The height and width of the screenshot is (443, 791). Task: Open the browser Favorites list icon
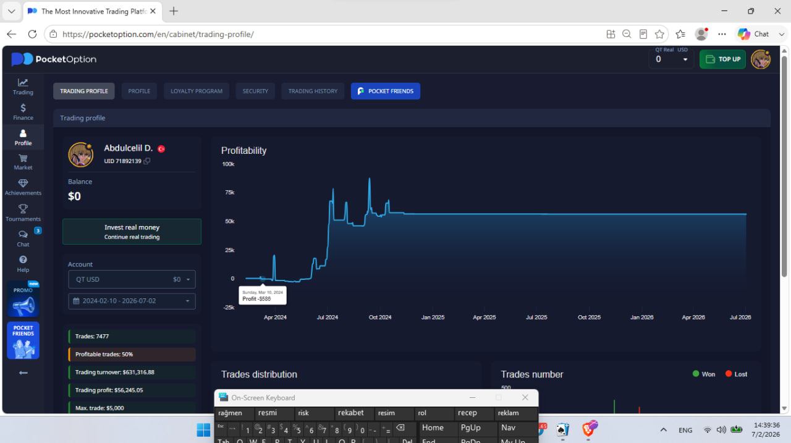680,34
